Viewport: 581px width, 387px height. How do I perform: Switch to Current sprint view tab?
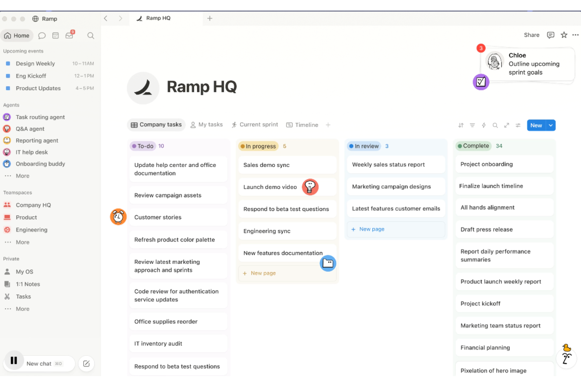tap(255, 125)
